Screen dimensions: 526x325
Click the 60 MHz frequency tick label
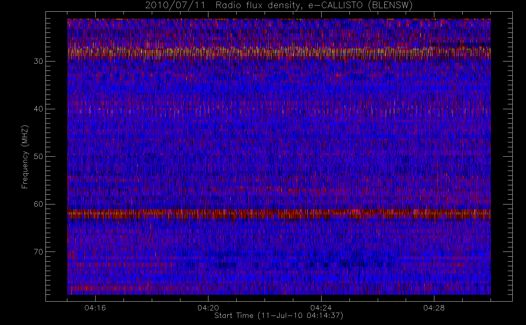38,204
